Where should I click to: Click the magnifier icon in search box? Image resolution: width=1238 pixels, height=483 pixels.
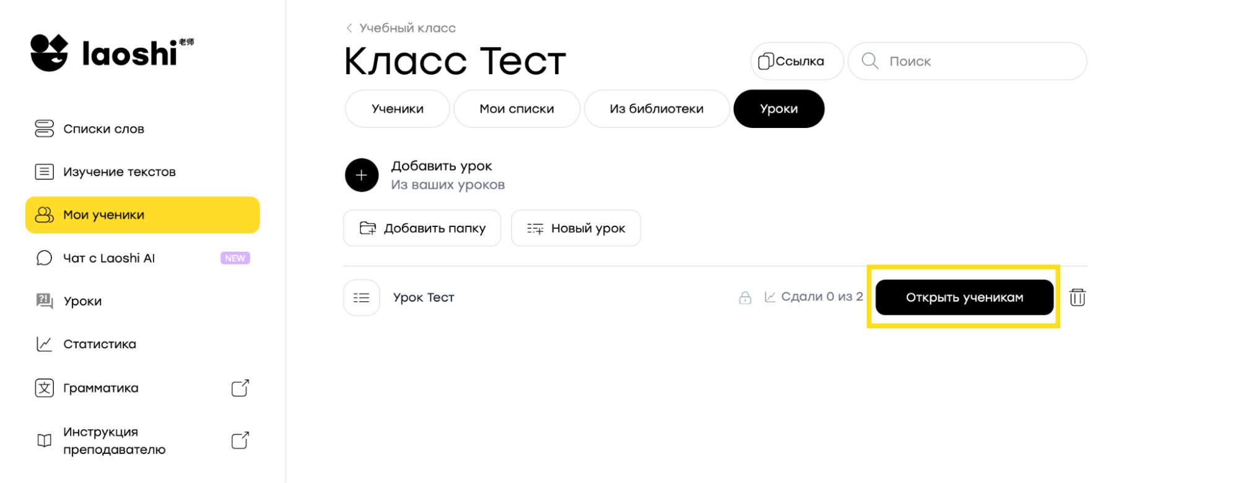click(x=870, y=61)
